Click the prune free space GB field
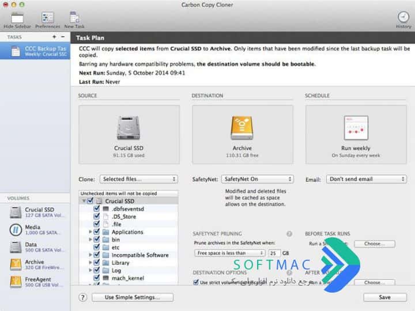 click(x=274, y=253)
